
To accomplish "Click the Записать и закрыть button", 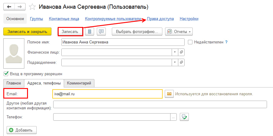I will 27,31.
